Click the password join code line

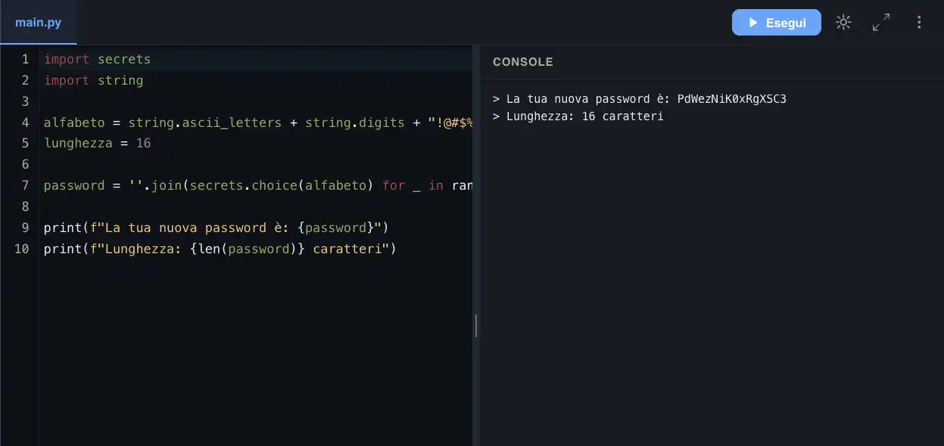click(x=258, y=185)
